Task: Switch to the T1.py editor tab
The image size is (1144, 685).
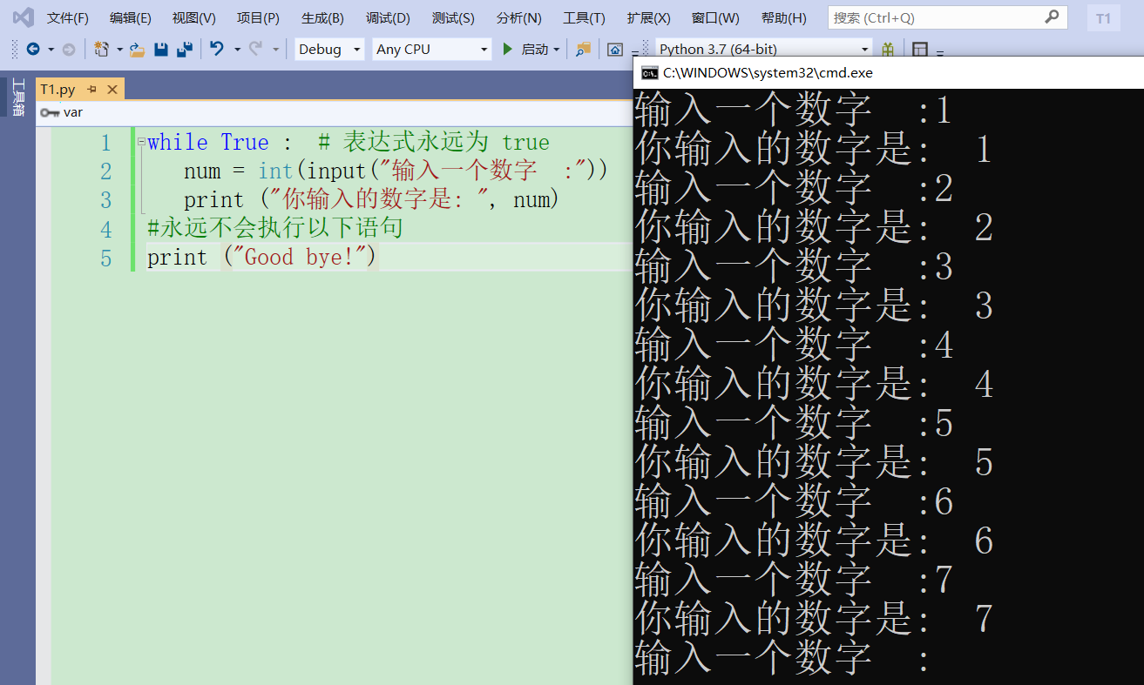Action: [57, 89]
